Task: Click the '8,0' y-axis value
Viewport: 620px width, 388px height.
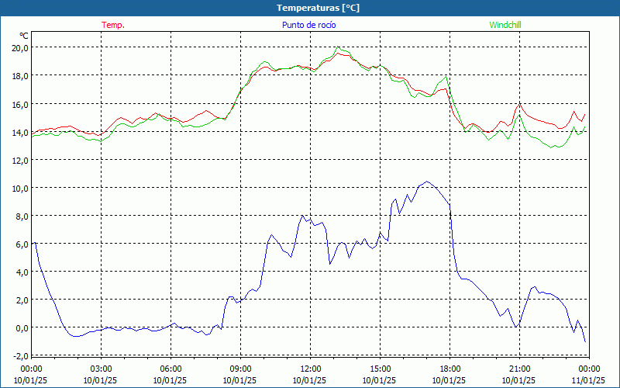Action: click(x=22, y=217)
